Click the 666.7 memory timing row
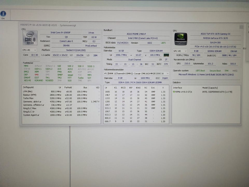Viewport: 249px width, 187px height. coord(136,121)
